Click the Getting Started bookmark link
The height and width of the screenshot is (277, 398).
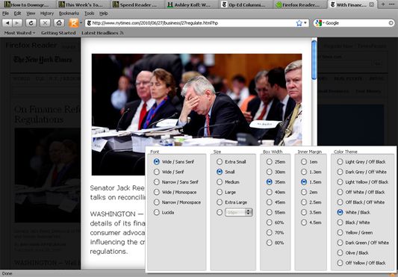[58, 33]
